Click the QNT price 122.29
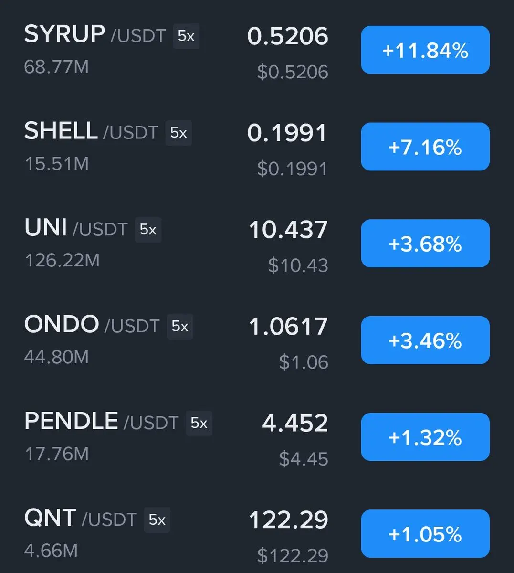 coord(288,520)
